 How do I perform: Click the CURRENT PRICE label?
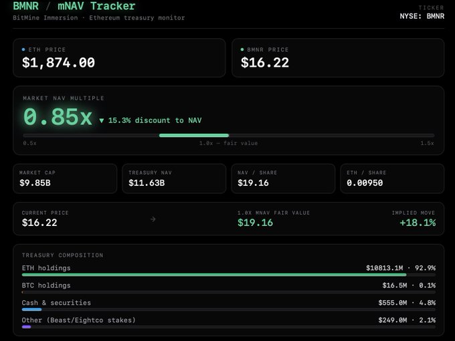[45, 213]
